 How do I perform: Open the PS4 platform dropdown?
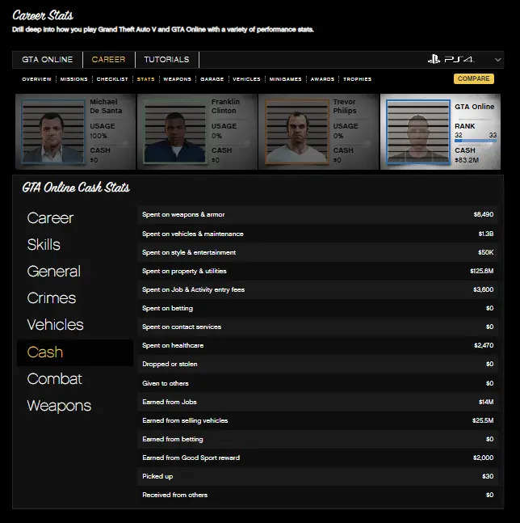click(x=463, y=60)
